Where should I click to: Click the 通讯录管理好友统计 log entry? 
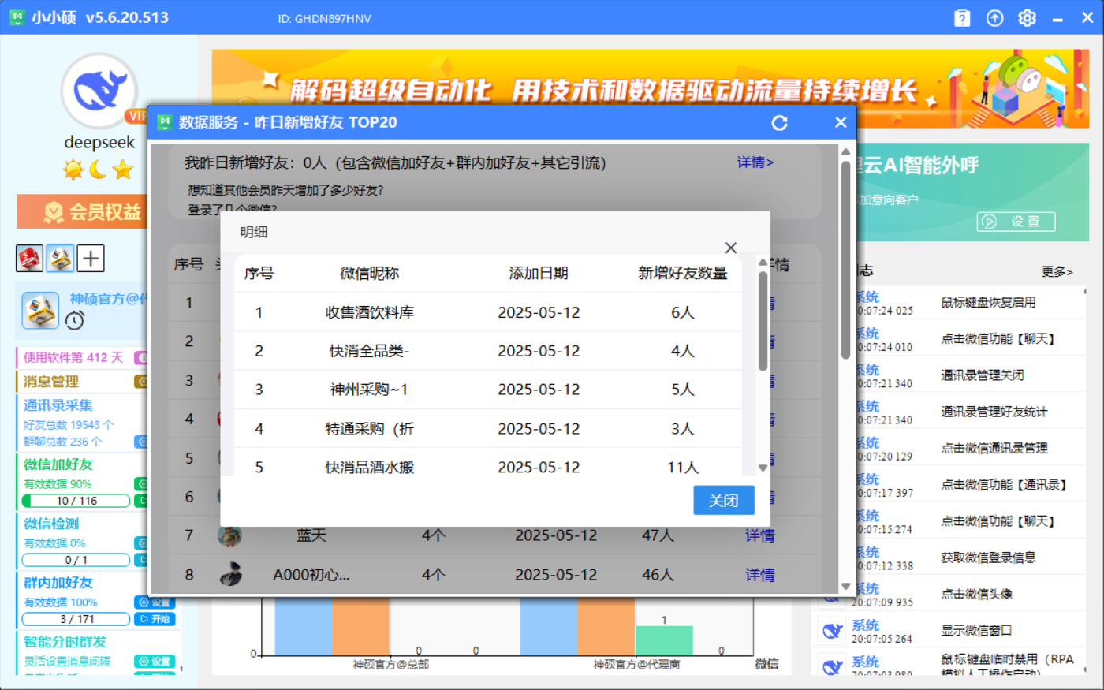click(994, 412)
